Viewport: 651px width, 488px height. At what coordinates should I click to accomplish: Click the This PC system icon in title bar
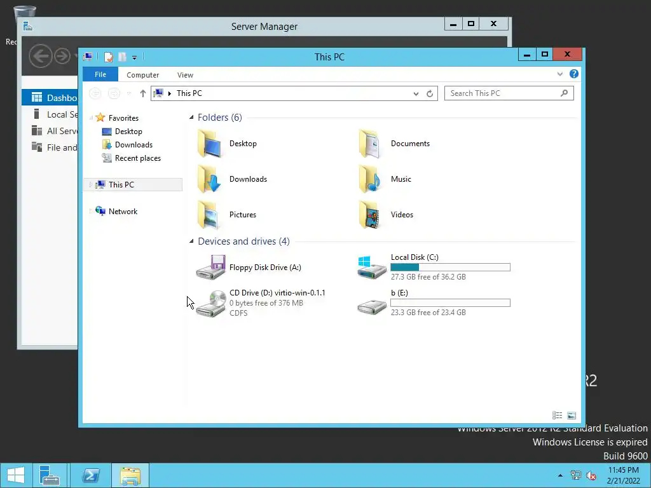tap(88, 57)
